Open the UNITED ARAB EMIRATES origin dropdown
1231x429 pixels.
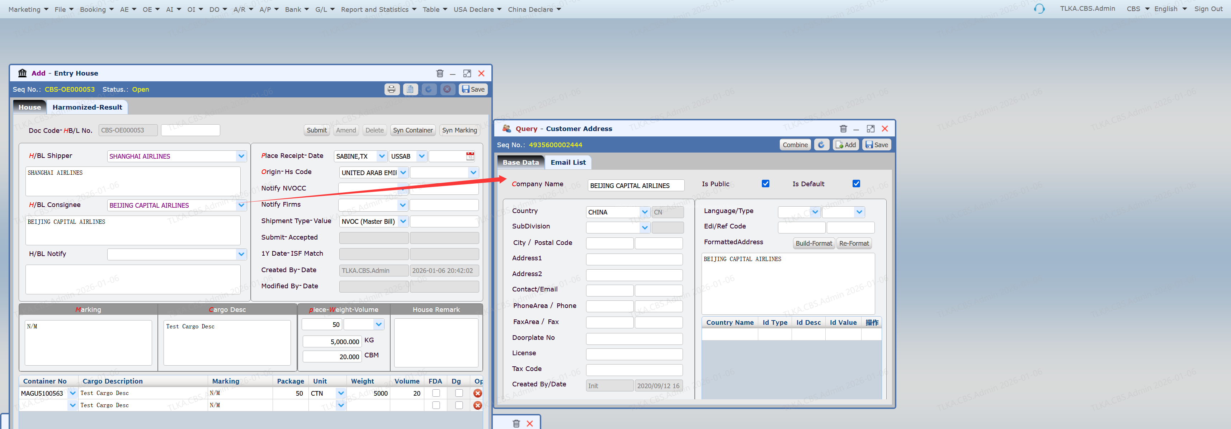coord(403,173)
